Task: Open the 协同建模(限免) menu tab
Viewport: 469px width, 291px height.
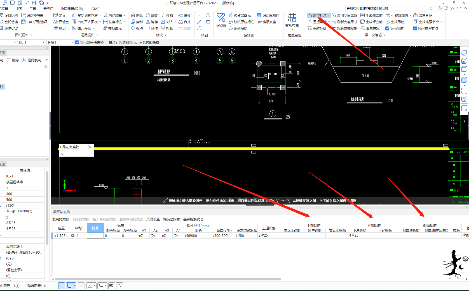Action: [72, 9]
